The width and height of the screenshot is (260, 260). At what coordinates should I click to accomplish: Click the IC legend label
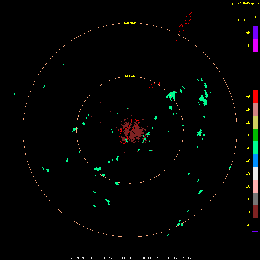tap(248, 186)
